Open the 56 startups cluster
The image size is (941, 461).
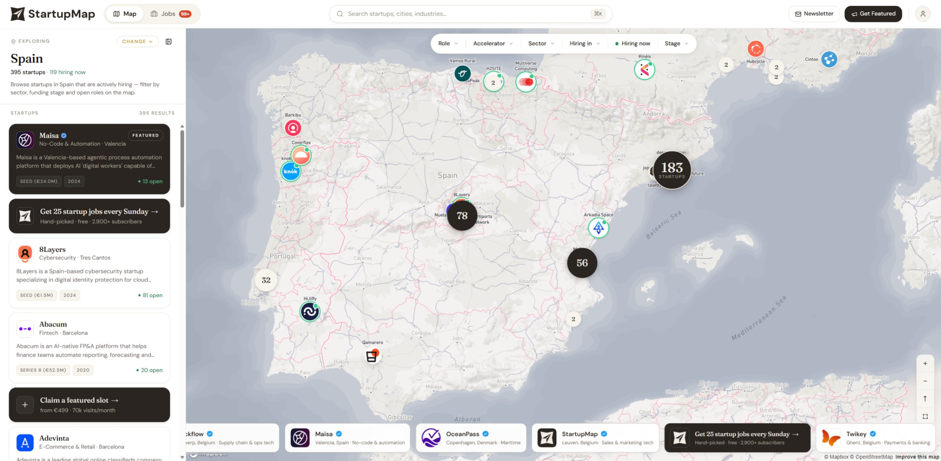(582, 263)
